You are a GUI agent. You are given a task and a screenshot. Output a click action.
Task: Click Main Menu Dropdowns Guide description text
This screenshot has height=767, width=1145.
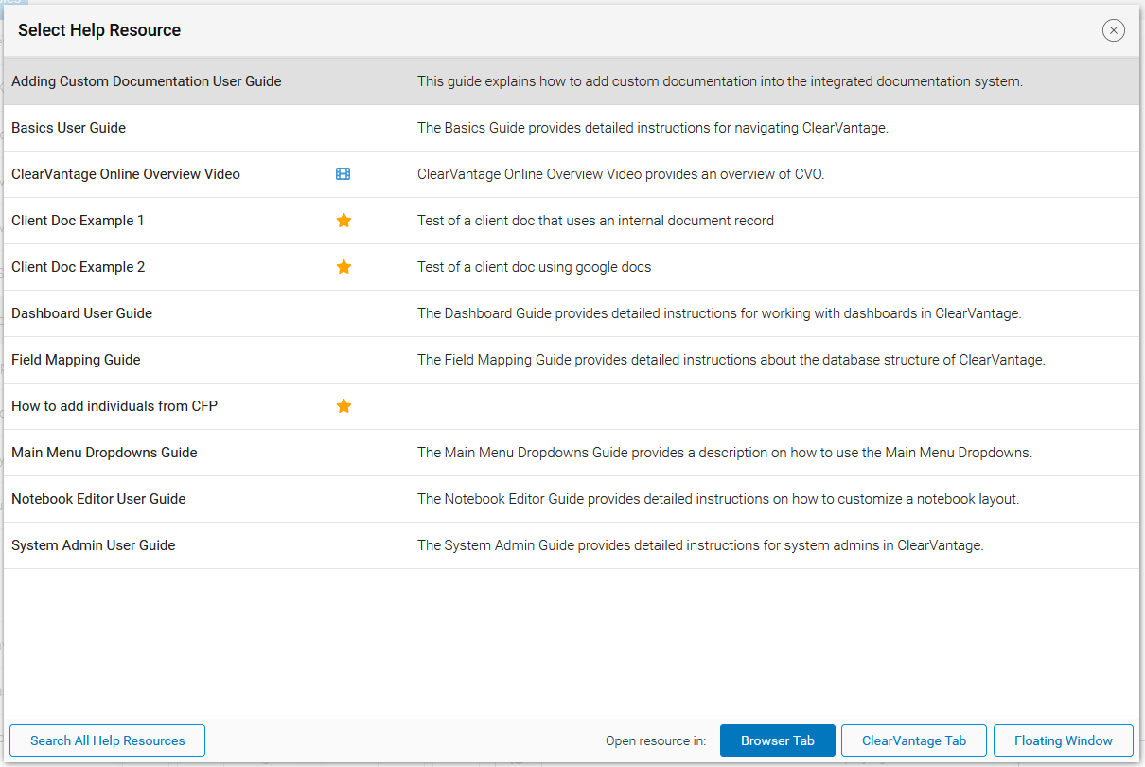pyautogui.click(x=725, y=453)
